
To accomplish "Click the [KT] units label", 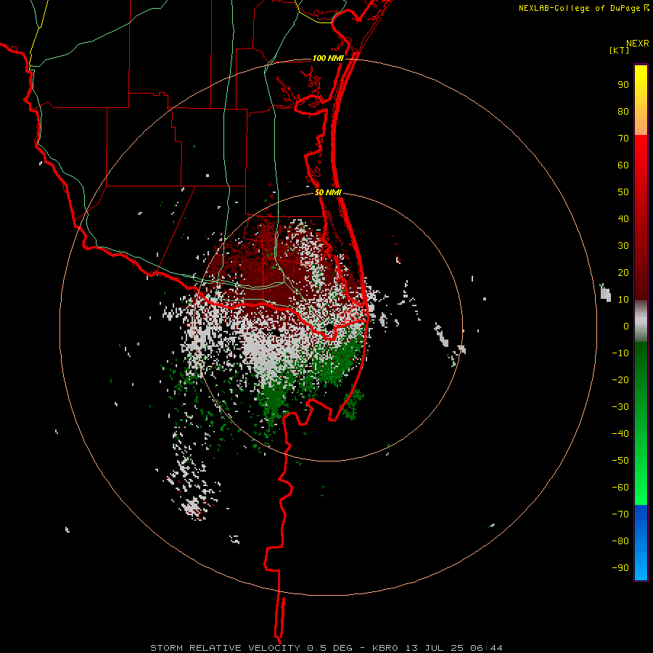I will click(620, 50).
